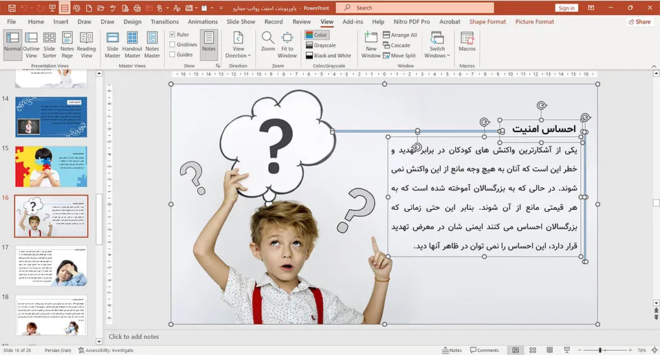Switch to the Insert tab
Viewport: 660px width, 355px height.
[x=60, y=21]
